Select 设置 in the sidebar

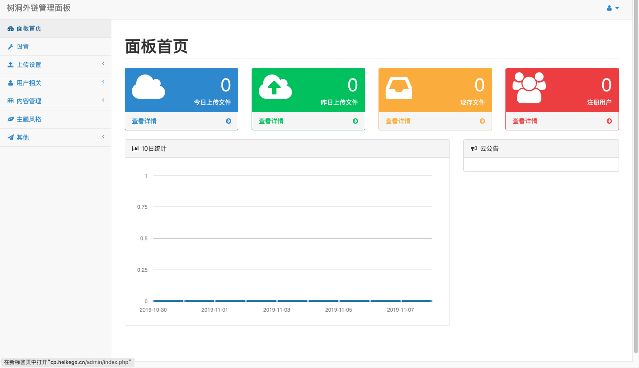(x=22, y=46)
